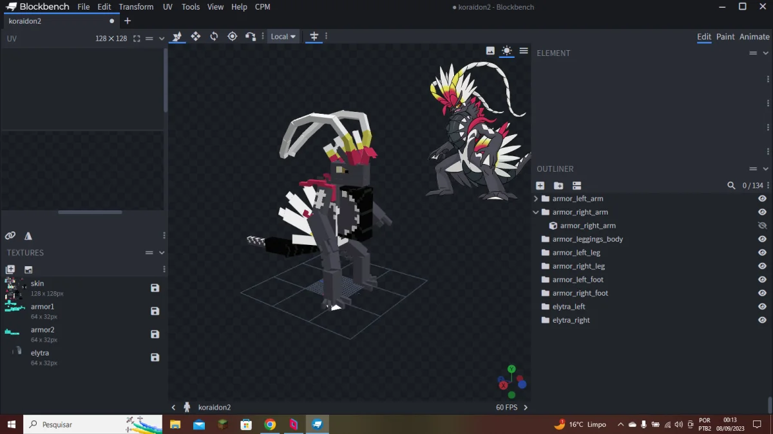Toggle visibility of armor_right_arm group
This screenshot has width=773, height=434.
tap(762, 212)
